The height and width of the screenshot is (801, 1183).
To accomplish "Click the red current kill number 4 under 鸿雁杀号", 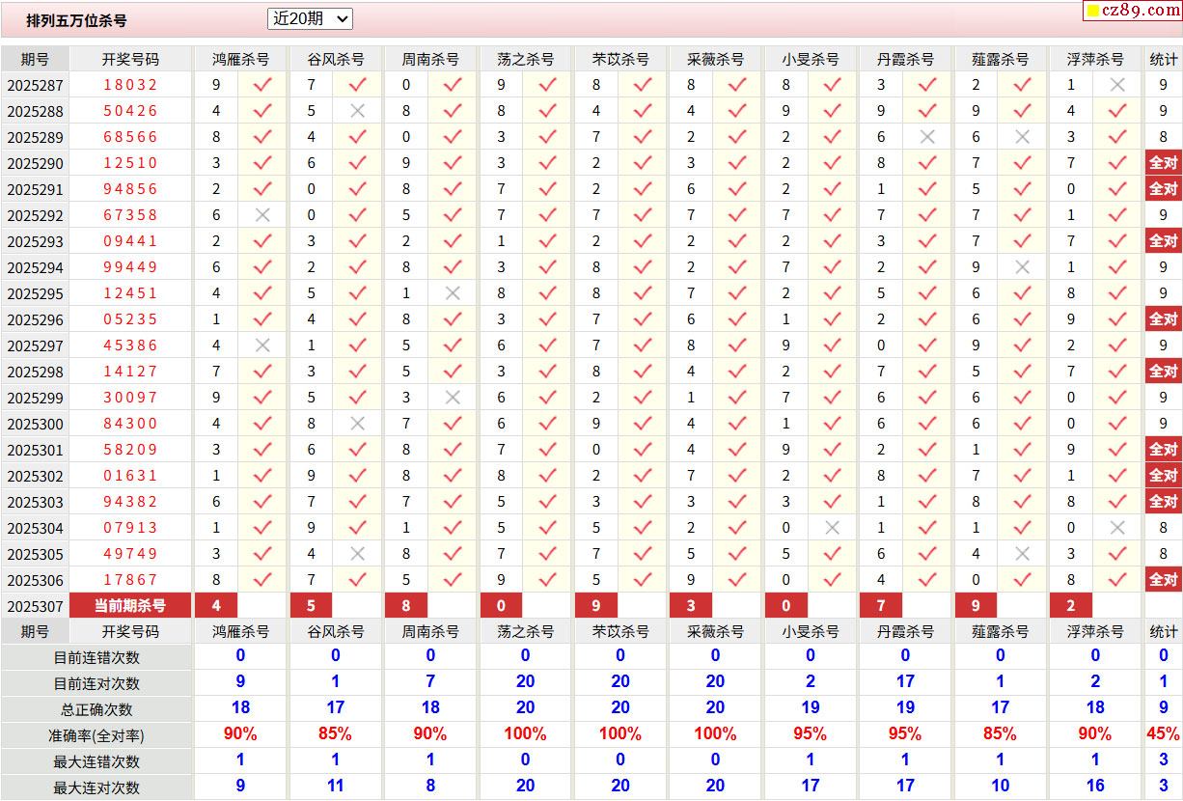I will [216, 606].
